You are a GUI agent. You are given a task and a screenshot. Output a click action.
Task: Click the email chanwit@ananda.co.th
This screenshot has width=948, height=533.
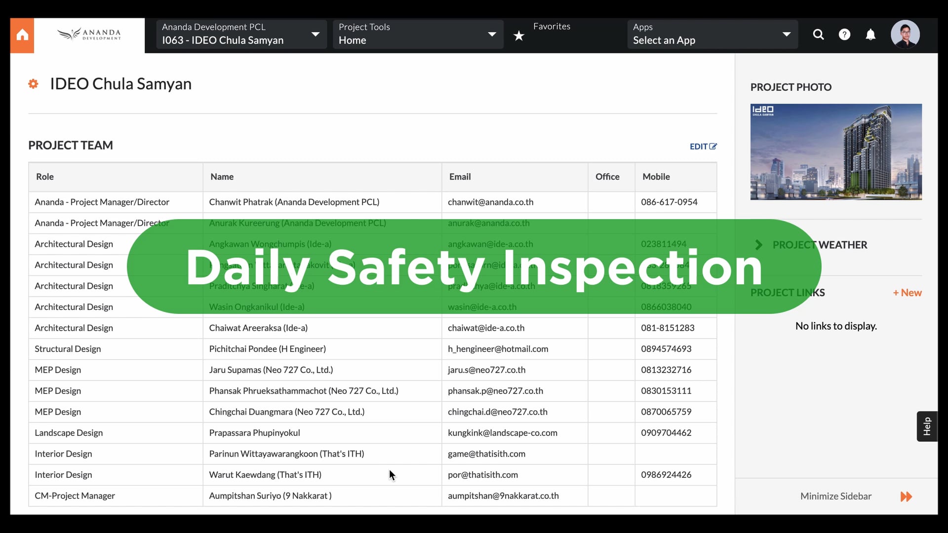[x=490, y=202]
